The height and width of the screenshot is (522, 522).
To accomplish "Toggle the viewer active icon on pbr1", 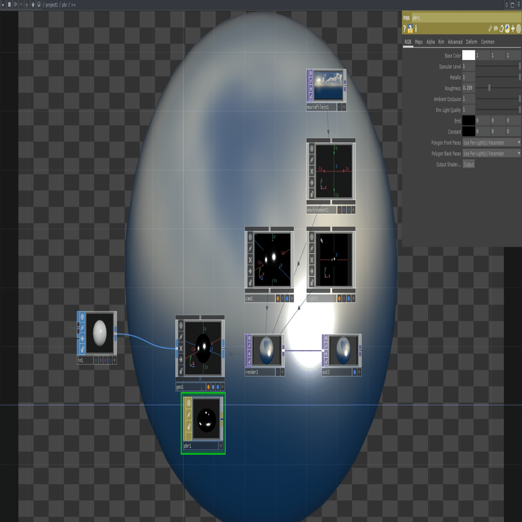I will coord(188,403).
